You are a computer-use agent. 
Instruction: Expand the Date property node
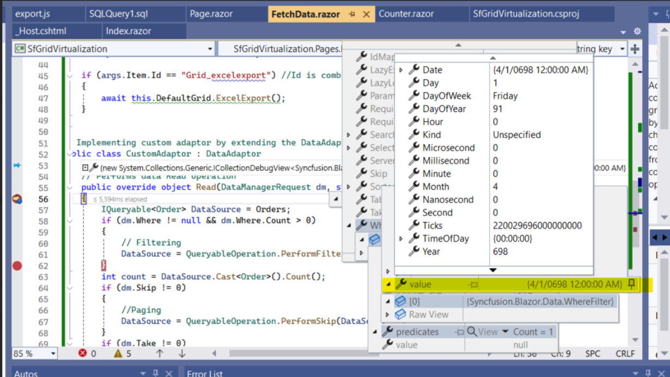(x=401, y=70)
